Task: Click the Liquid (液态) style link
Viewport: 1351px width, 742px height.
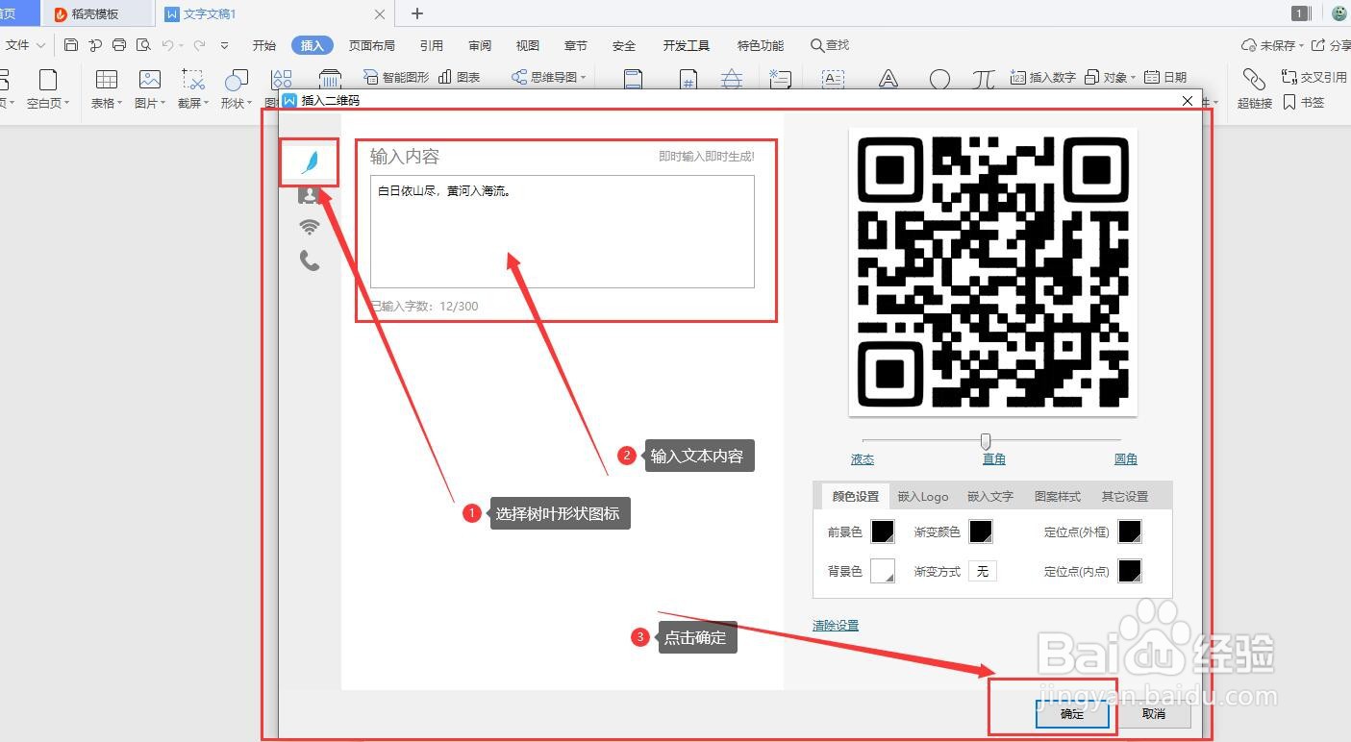Action: click(x=863, y=459)
